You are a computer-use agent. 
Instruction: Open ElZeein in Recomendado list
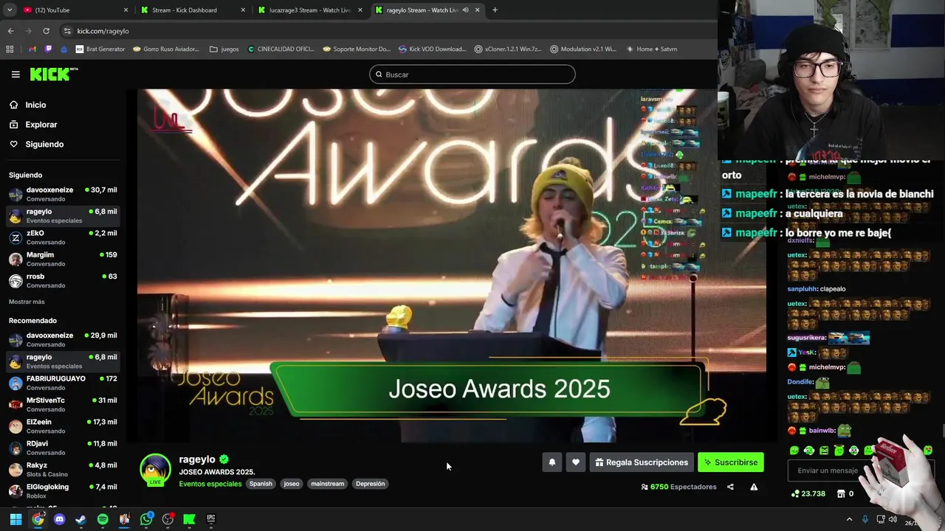pyautogui.click(x=63, y=426)
